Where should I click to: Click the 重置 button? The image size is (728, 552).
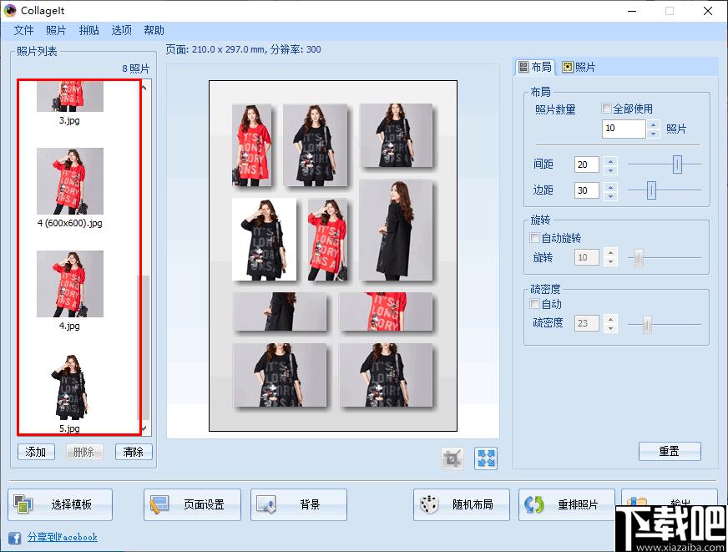pyautogui.click(x=670, y=451)
